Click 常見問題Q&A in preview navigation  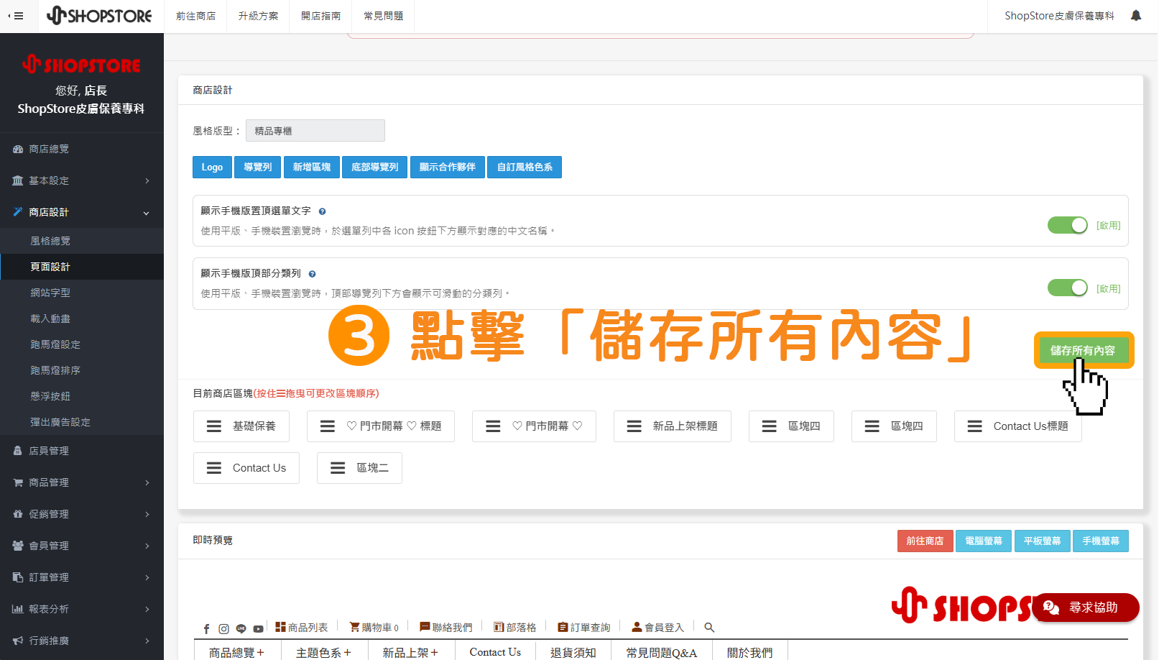click(662, 653)
